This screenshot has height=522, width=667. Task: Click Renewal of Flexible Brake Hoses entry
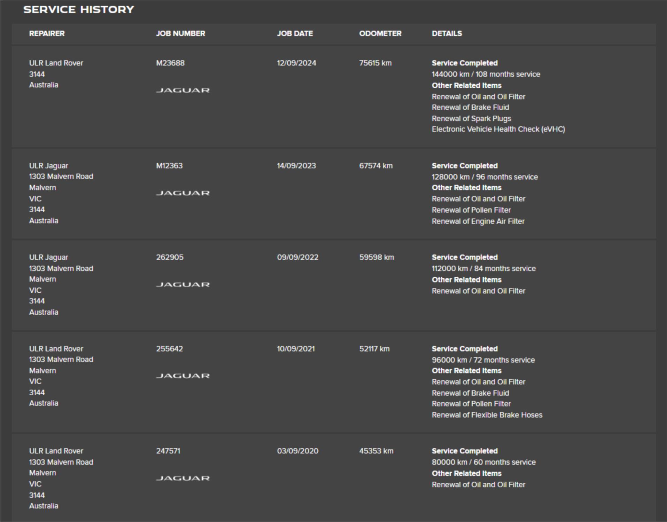(x=487, y=415)
